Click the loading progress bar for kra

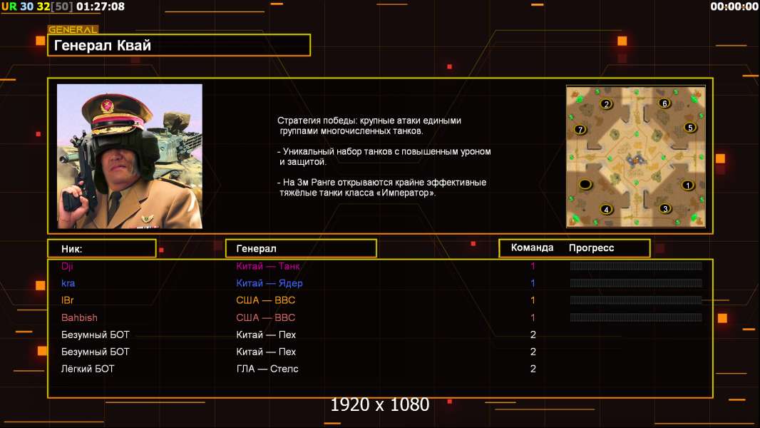click(x=635, y=283)
